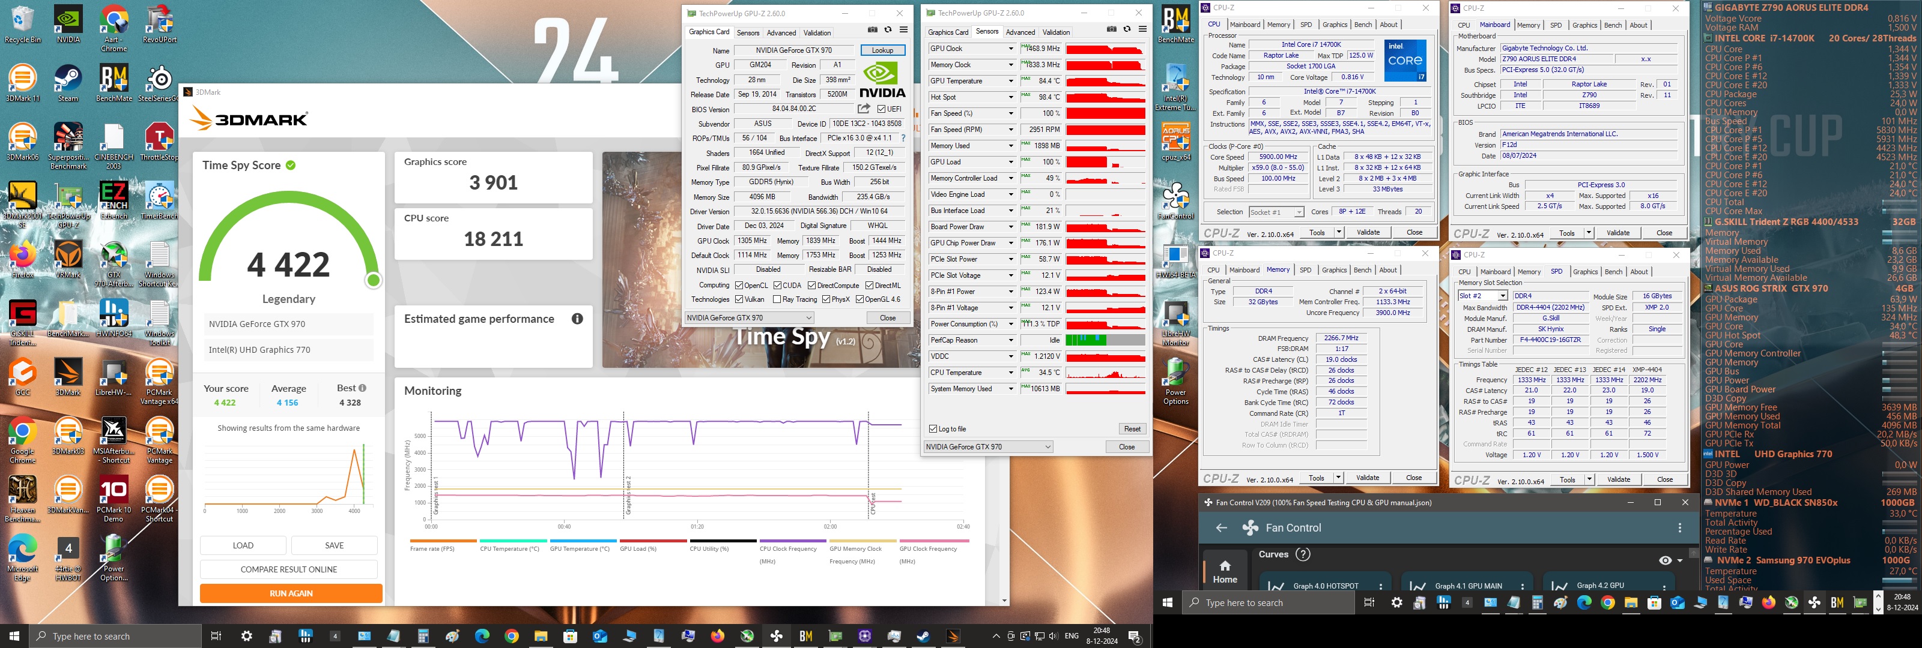Click Task View on the left taskbar
The width and height of the screenshot is (1922, 648).
216,636
